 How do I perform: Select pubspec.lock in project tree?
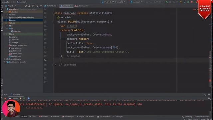tap(15, 51)
